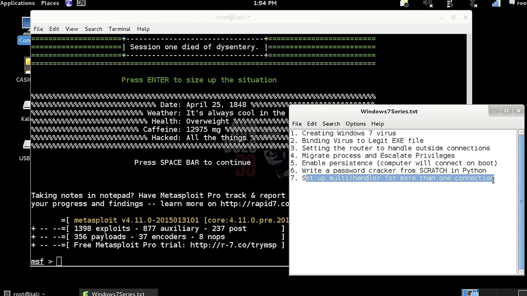Maximize the root@kali terminal window
Viewport: 527px width, 296px height.
pos(454,17)
